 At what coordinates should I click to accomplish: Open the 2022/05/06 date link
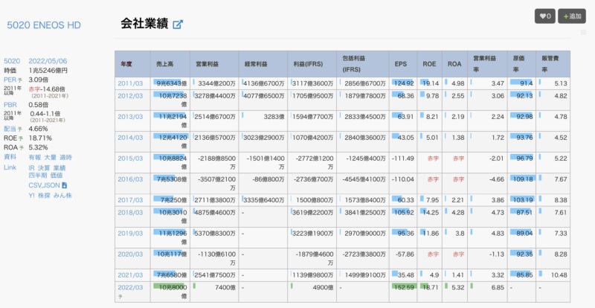click(x=48, y=61)
